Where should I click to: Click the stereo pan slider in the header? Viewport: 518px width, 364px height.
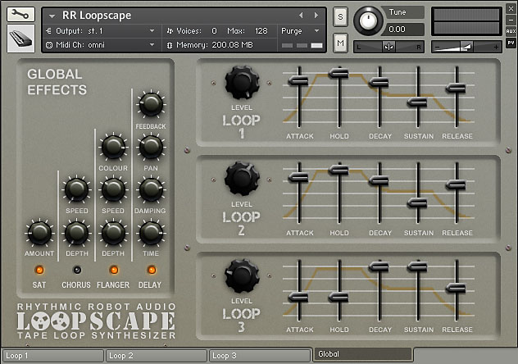(388, 47)
